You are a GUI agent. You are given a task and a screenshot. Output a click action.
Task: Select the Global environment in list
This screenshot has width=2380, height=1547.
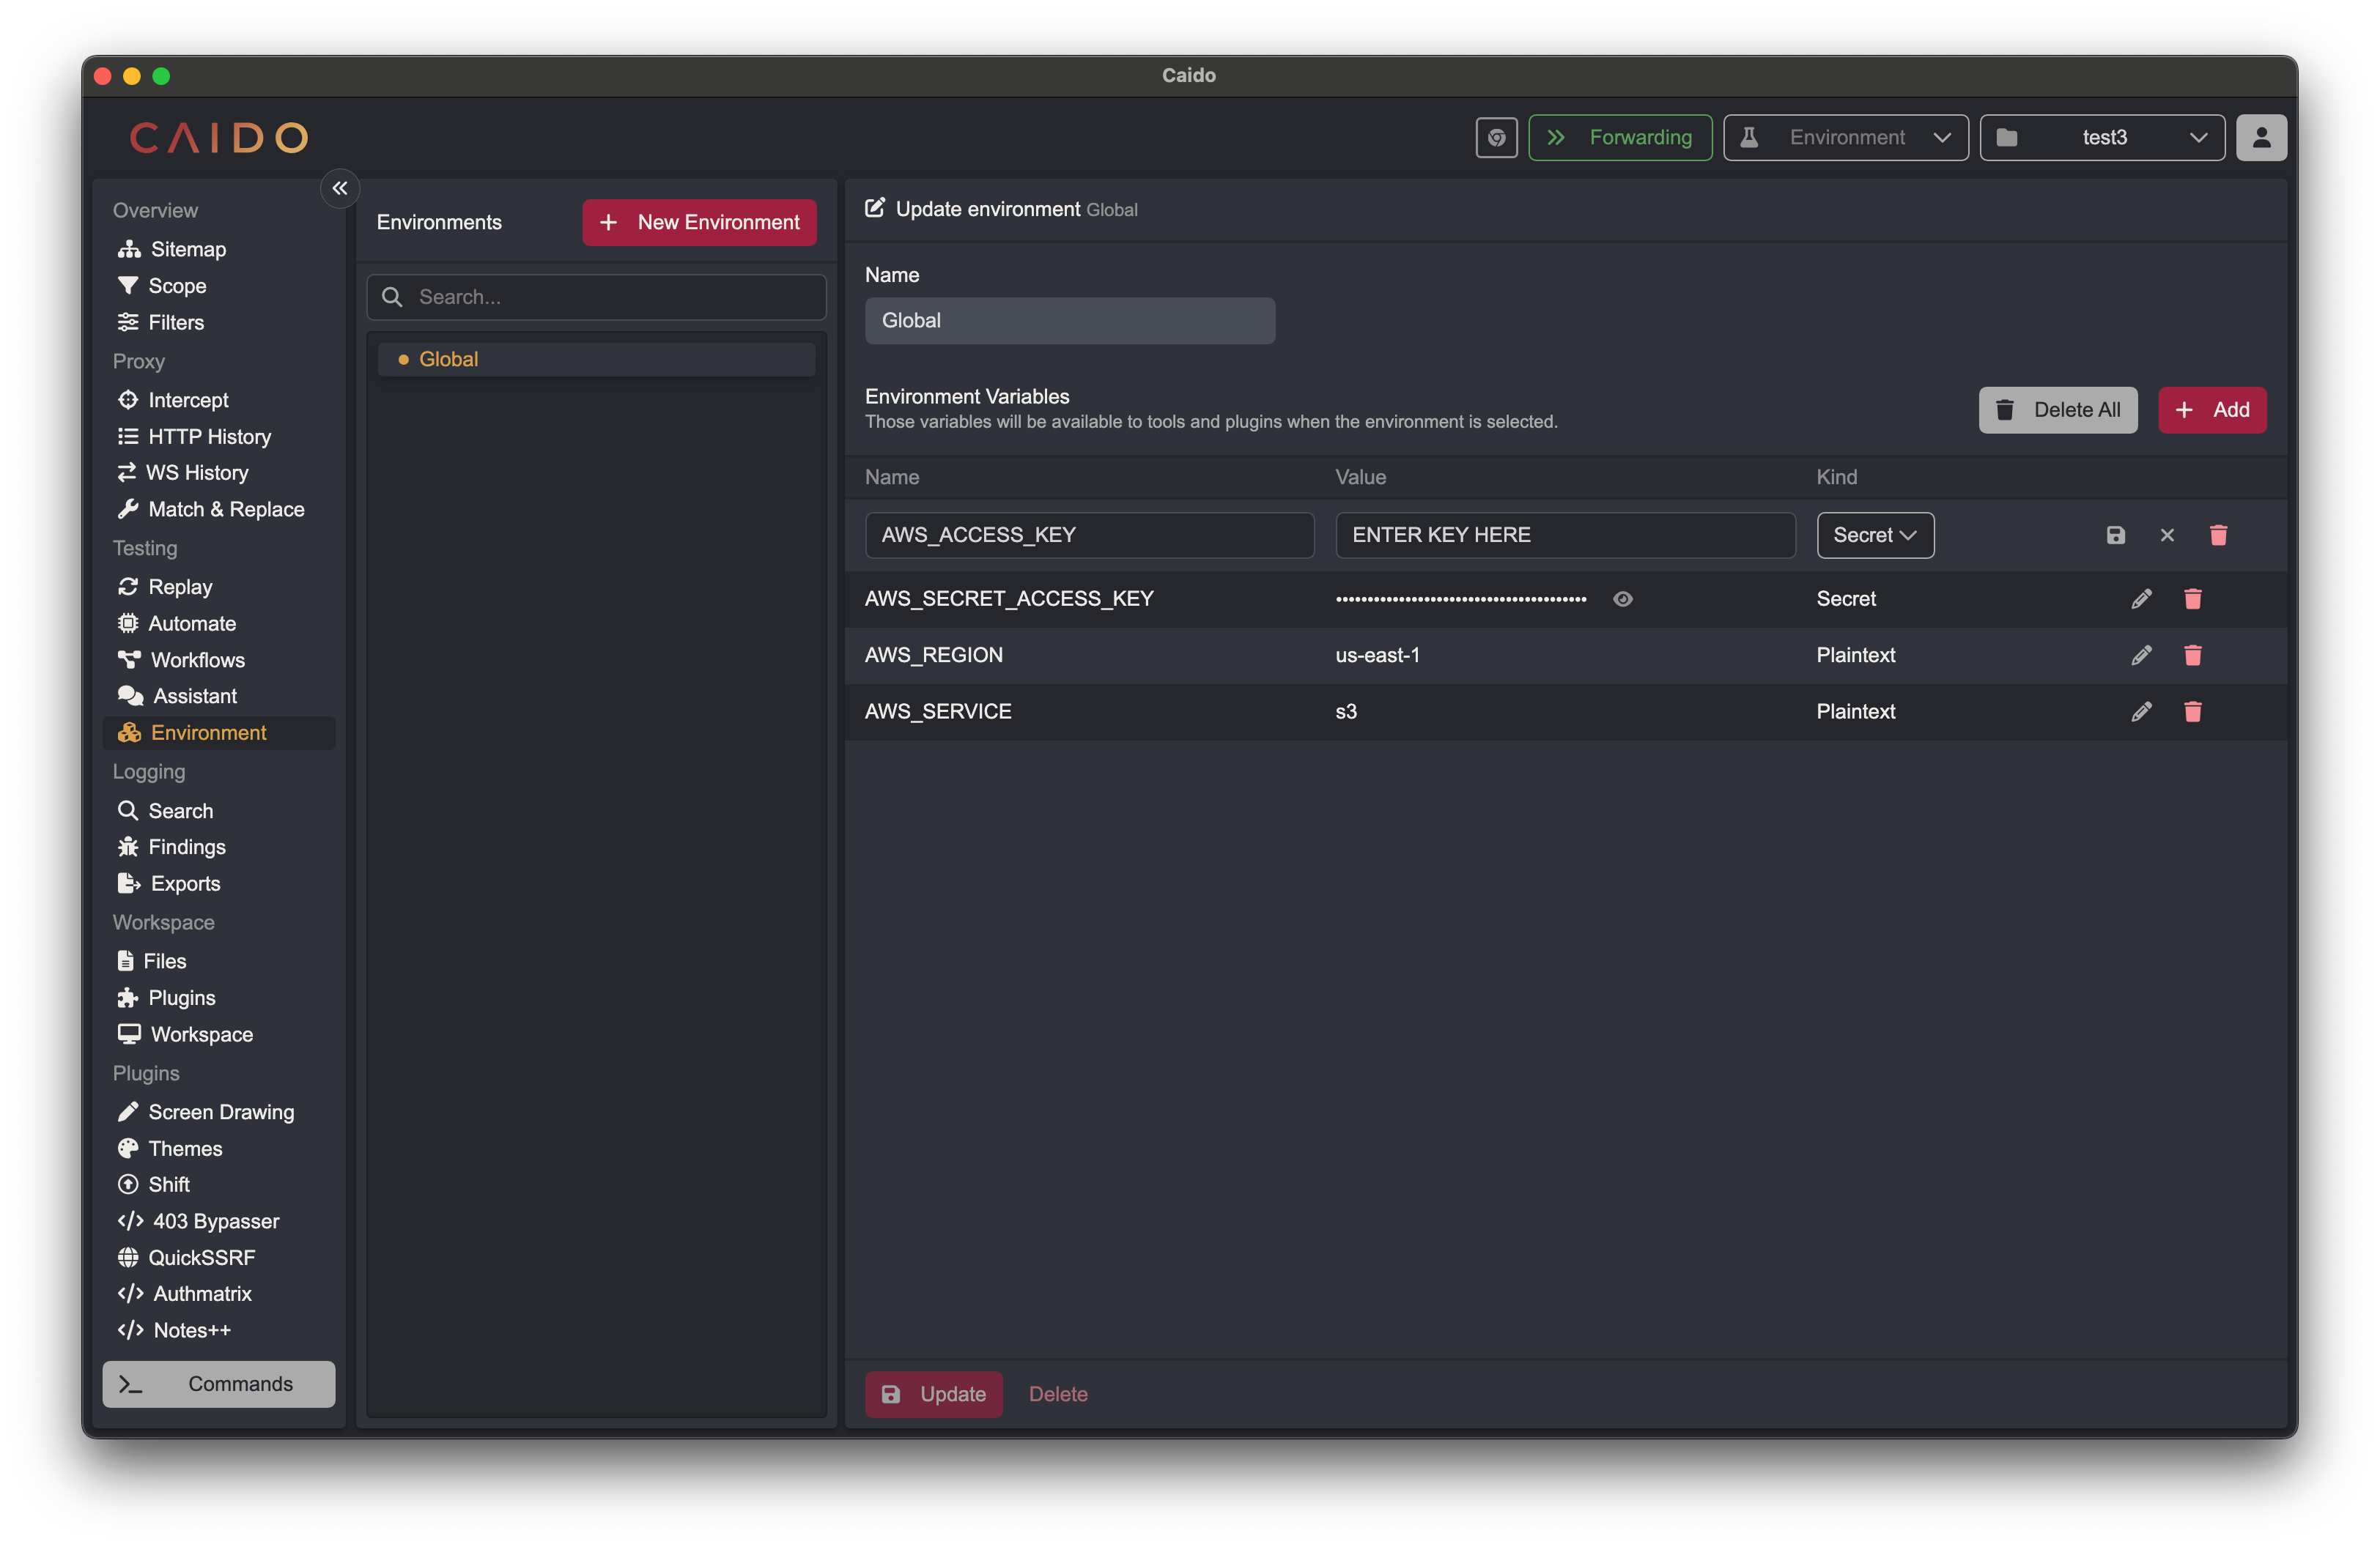pos(597,359)
